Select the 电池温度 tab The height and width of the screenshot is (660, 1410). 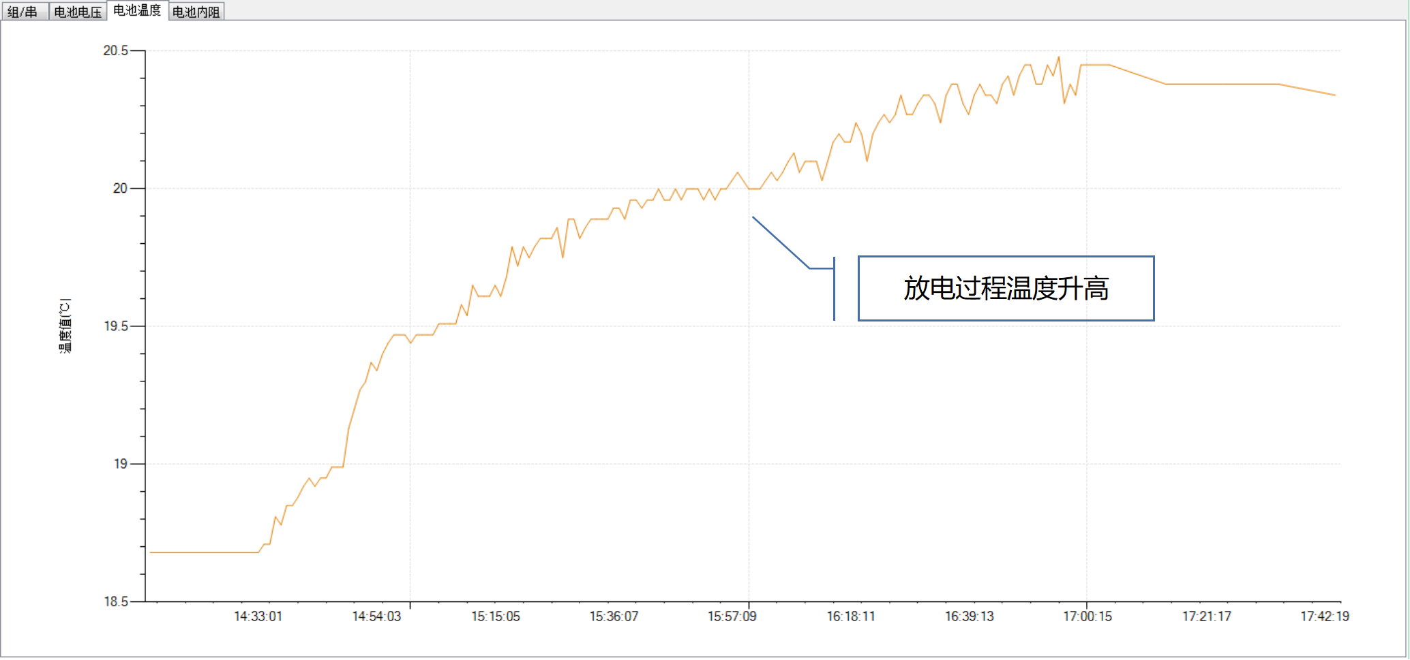[137, 10]
